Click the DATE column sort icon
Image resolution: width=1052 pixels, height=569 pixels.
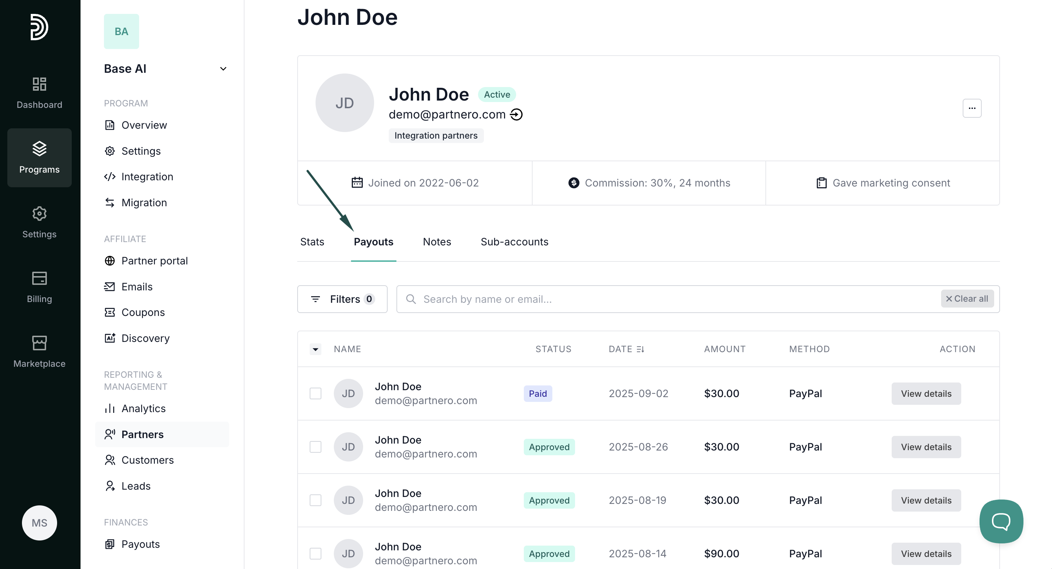(x=640, y=349)
